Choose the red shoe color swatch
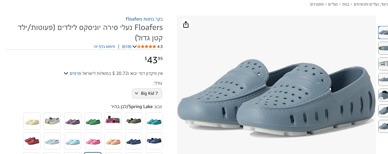The width and height of the screenshot is (388, 154). click(x=32, y=141)
